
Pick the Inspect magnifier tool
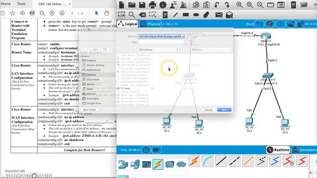[132, 14]
